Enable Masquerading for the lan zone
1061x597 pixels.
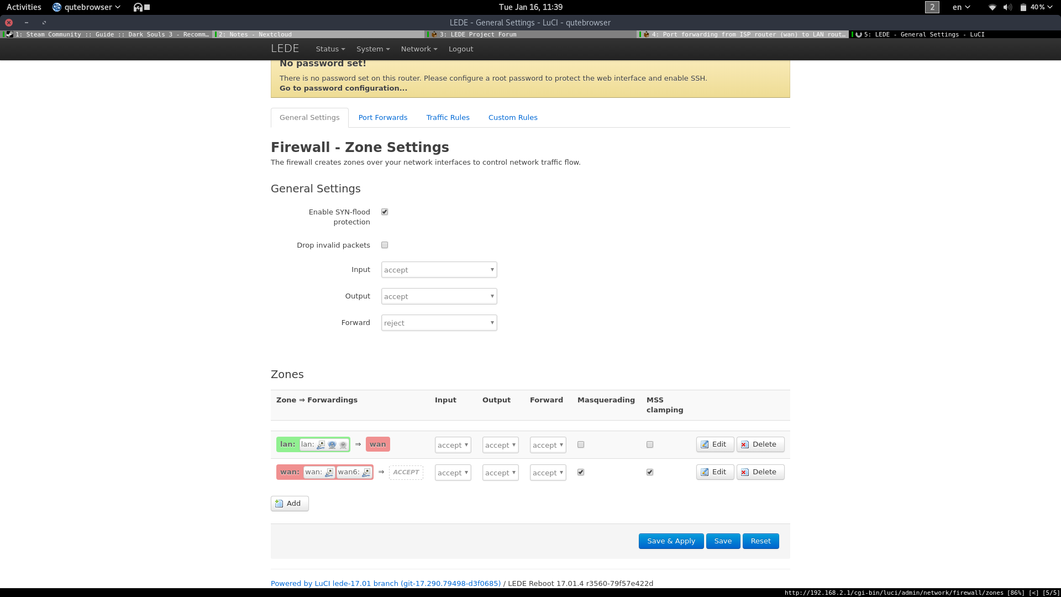[581, 444]
